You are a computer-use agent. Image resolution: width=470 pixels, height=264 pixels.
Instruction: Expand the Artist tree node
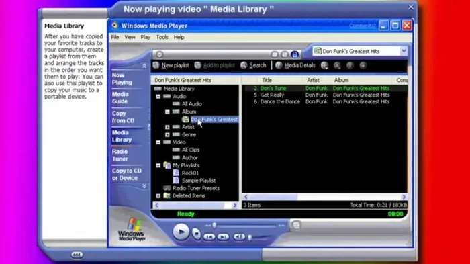pos(167,127)
